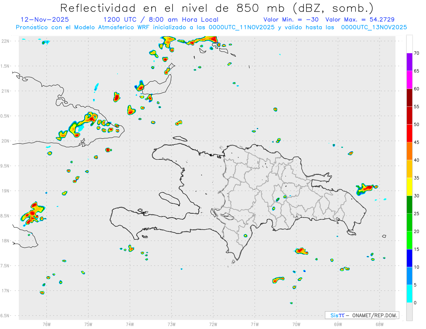Pick the dark blue 10-15 dBZ band
This screenshot has height=329, width=426.
click(409, 258)
